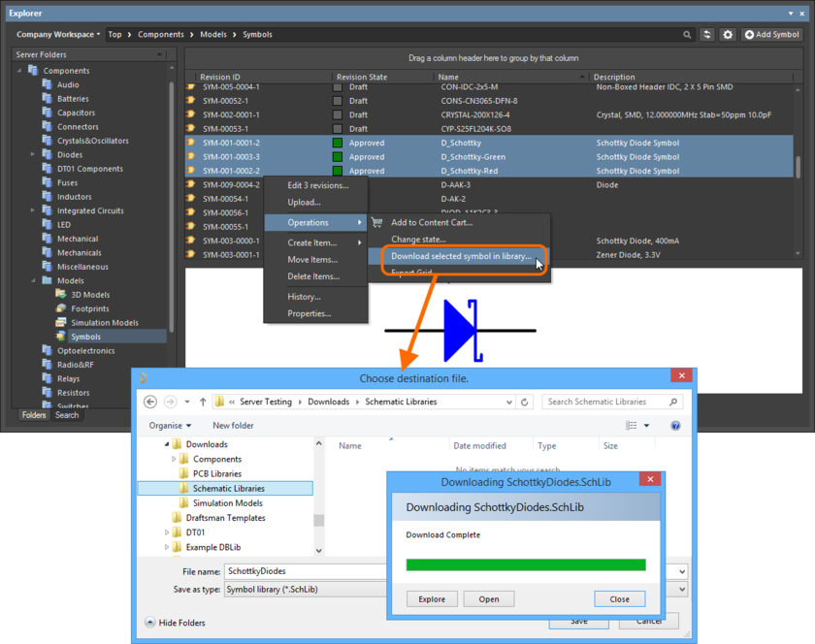Screen dimensions: 815x644
Task: Click the Add Symbol button
Action: 772,35
